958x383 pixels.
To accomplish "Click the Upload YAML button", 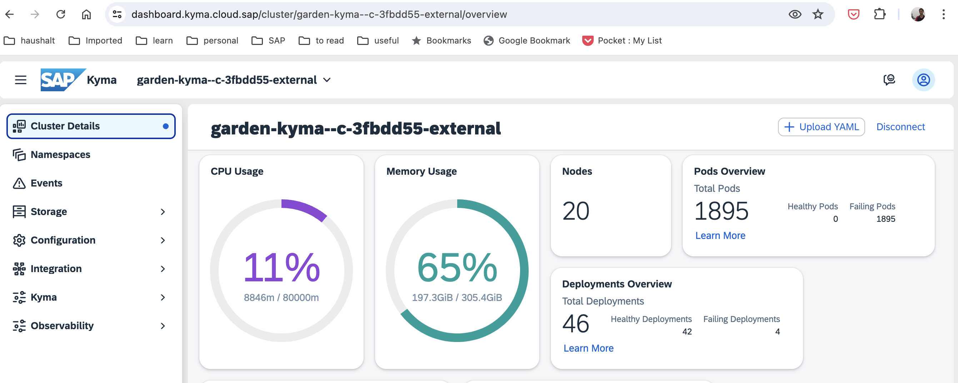I will (x=821, y=127).
